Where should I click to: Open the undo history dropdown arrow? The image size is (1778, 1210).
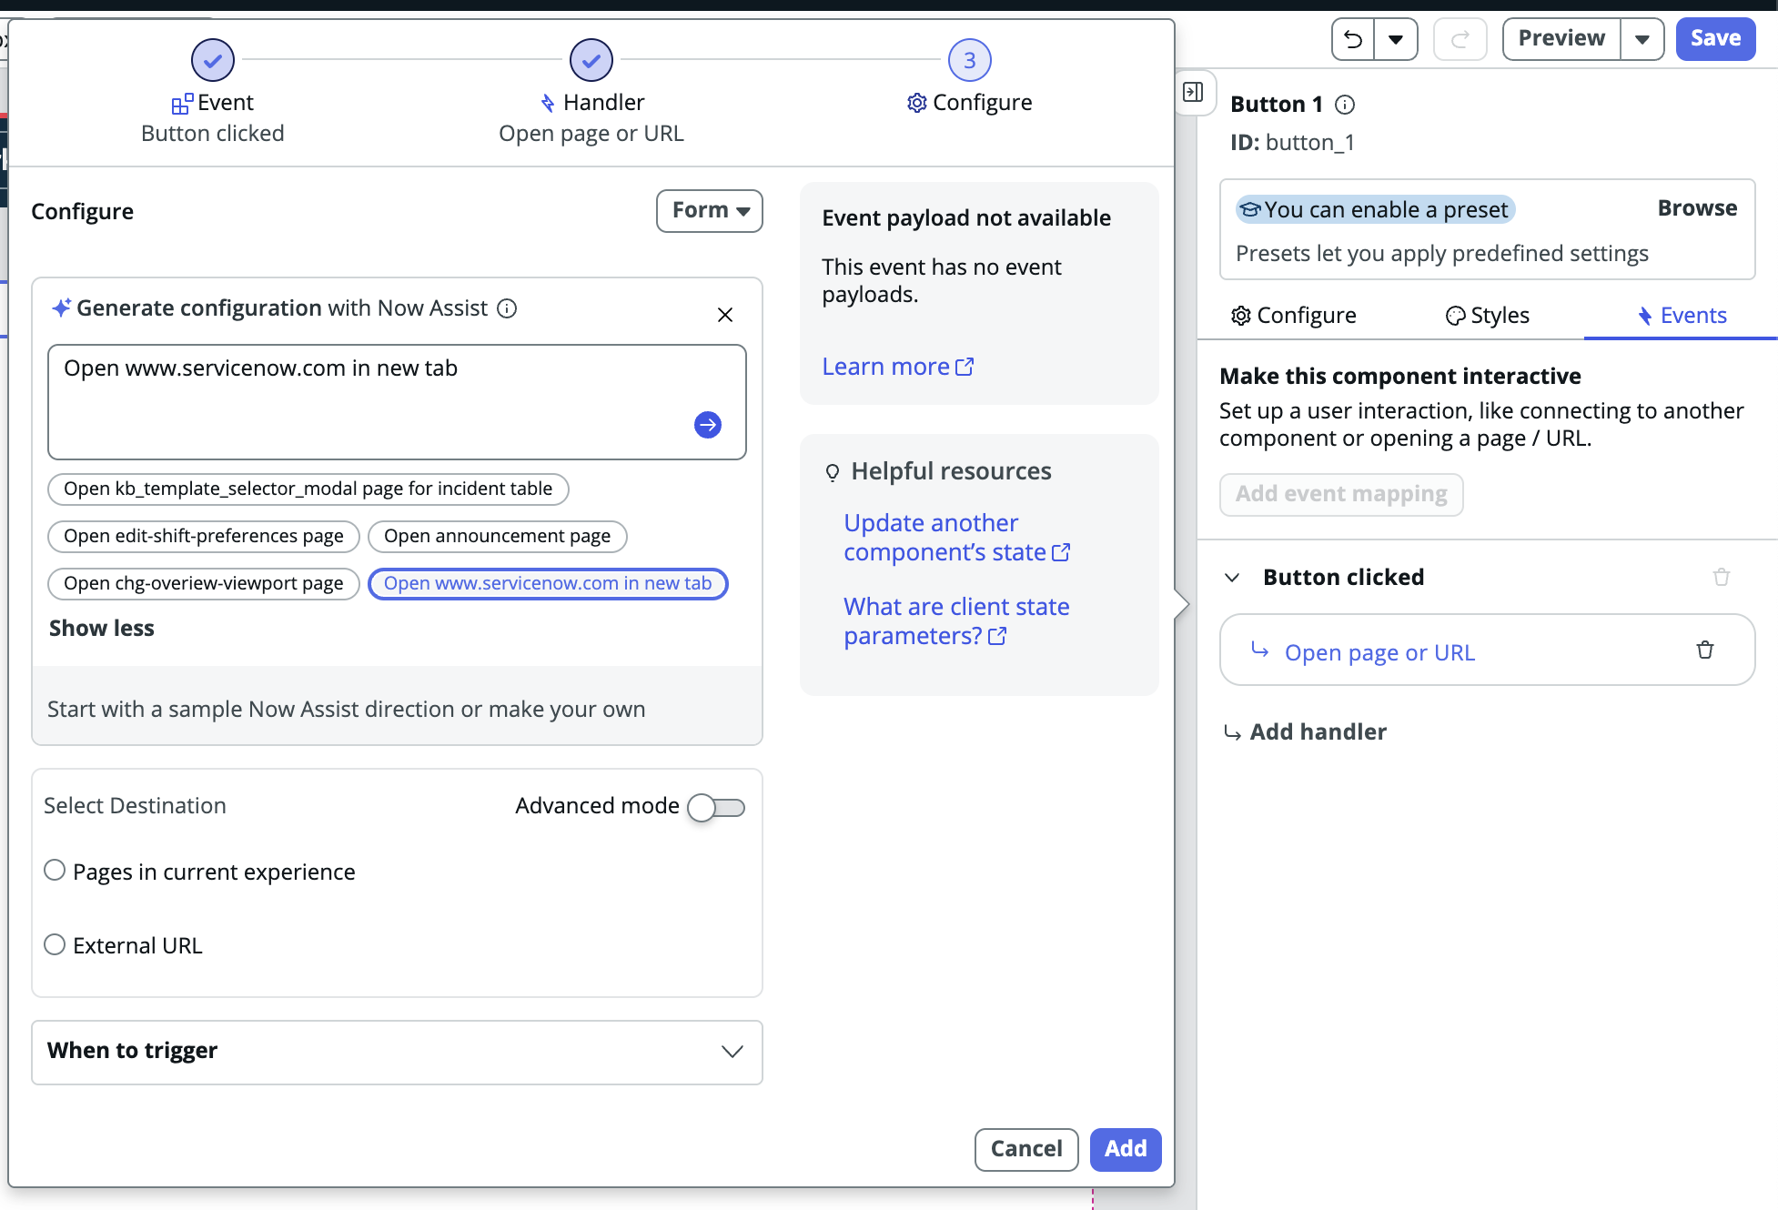point(1396,39)
